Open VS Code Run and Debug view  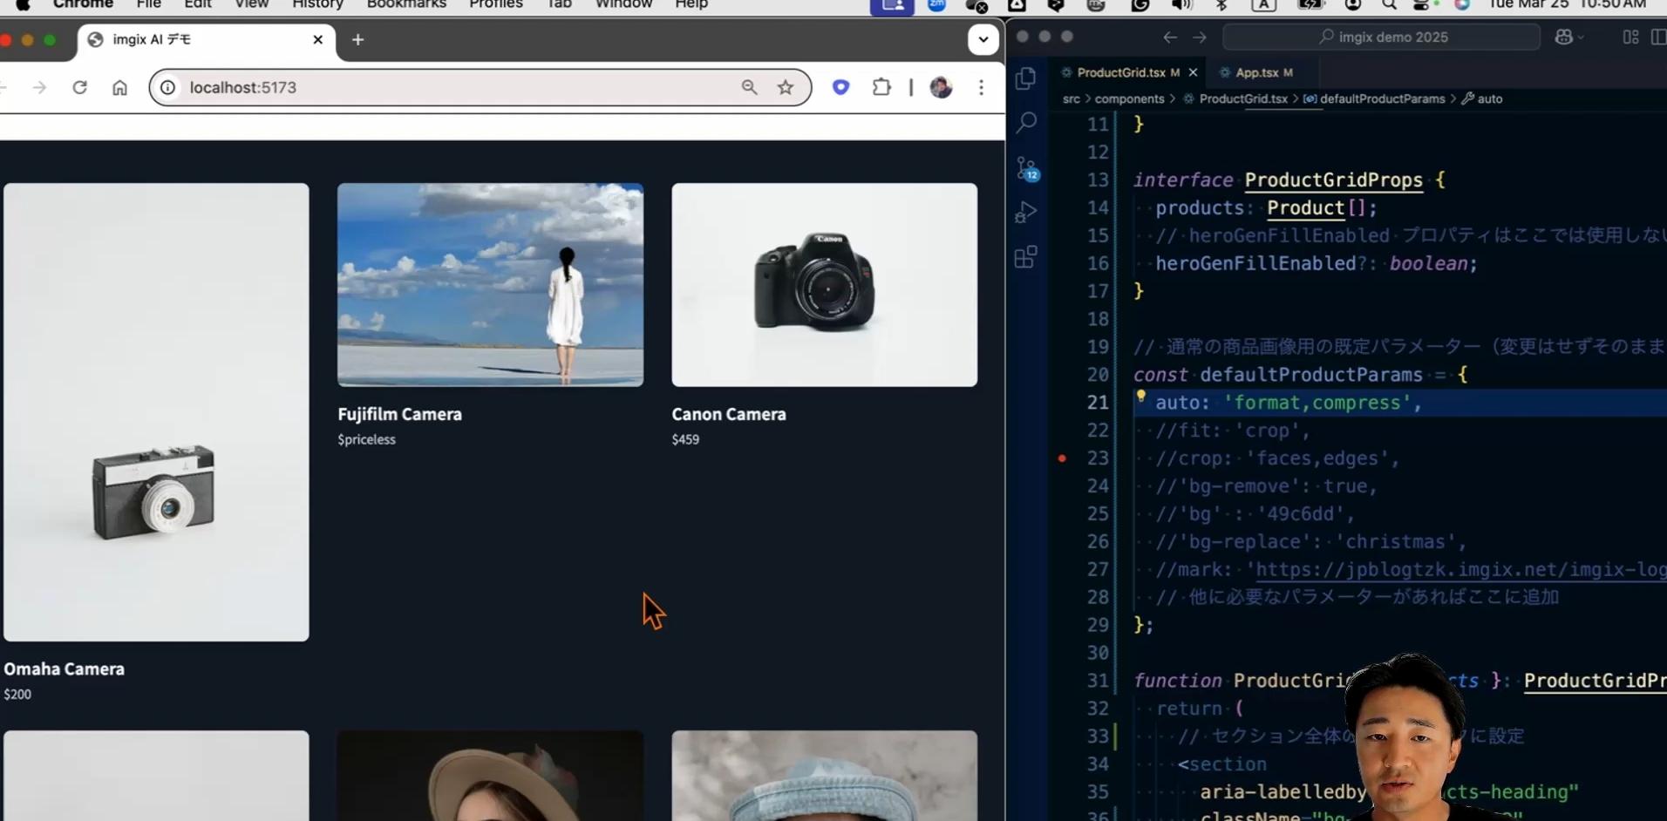pos(1026,212)
